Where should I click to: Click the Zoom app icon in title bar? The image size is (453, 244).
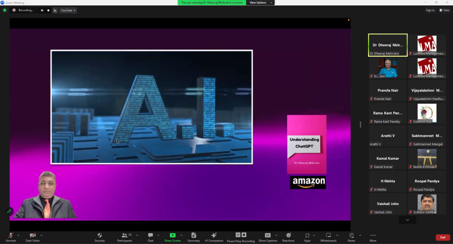2,3
